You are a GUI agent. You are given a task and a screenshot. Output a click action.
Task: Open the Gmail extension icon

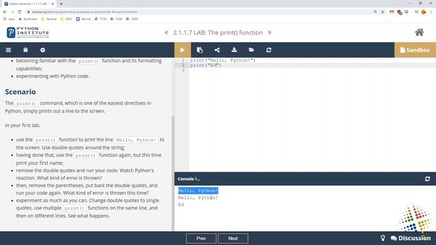click(392, 12)
